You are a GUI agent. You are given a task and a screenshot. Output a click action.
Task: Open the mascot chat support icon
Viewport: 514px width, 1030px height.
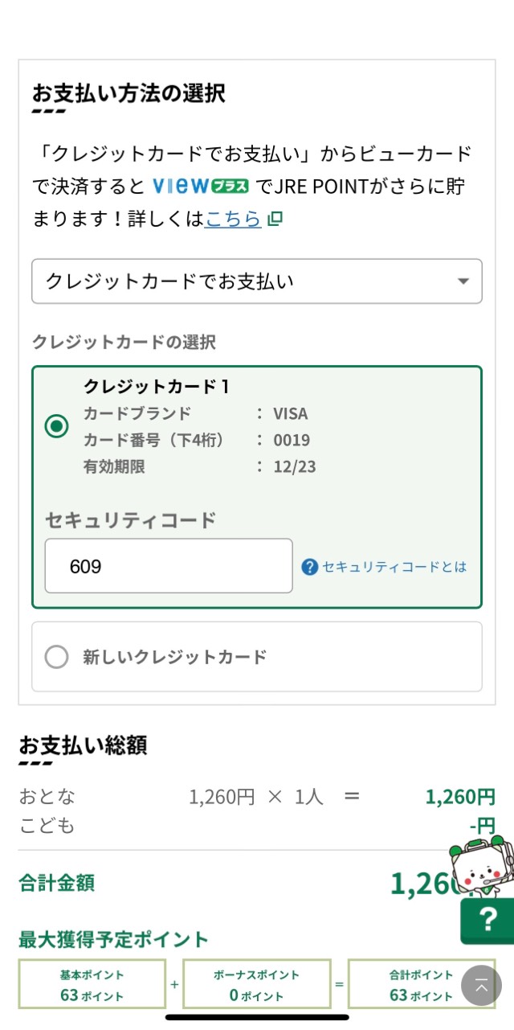point(478,867)
